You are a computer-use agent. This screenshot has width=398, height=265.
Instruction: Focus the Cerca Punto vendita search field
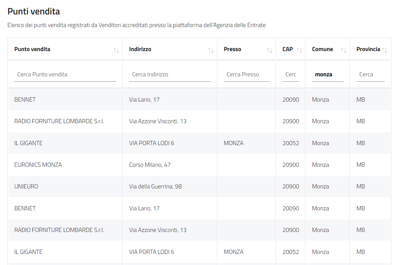[65, 75]
